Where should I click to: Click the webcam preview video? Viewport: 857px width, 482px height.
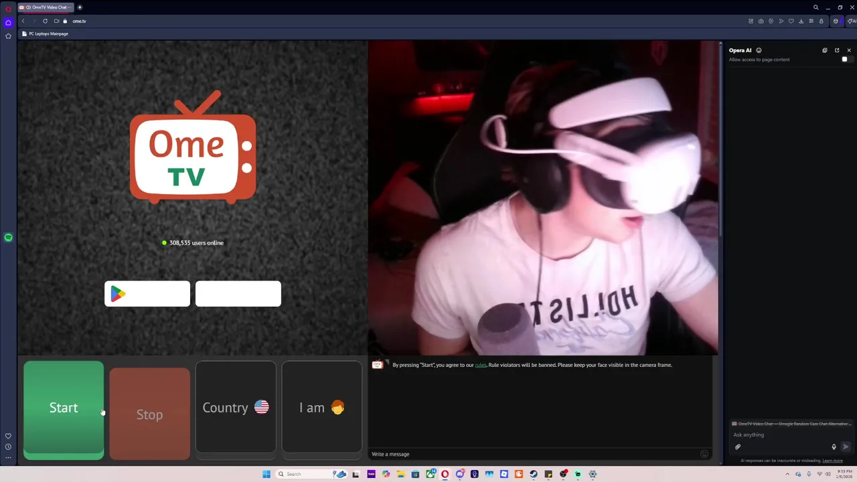(543, 197)
